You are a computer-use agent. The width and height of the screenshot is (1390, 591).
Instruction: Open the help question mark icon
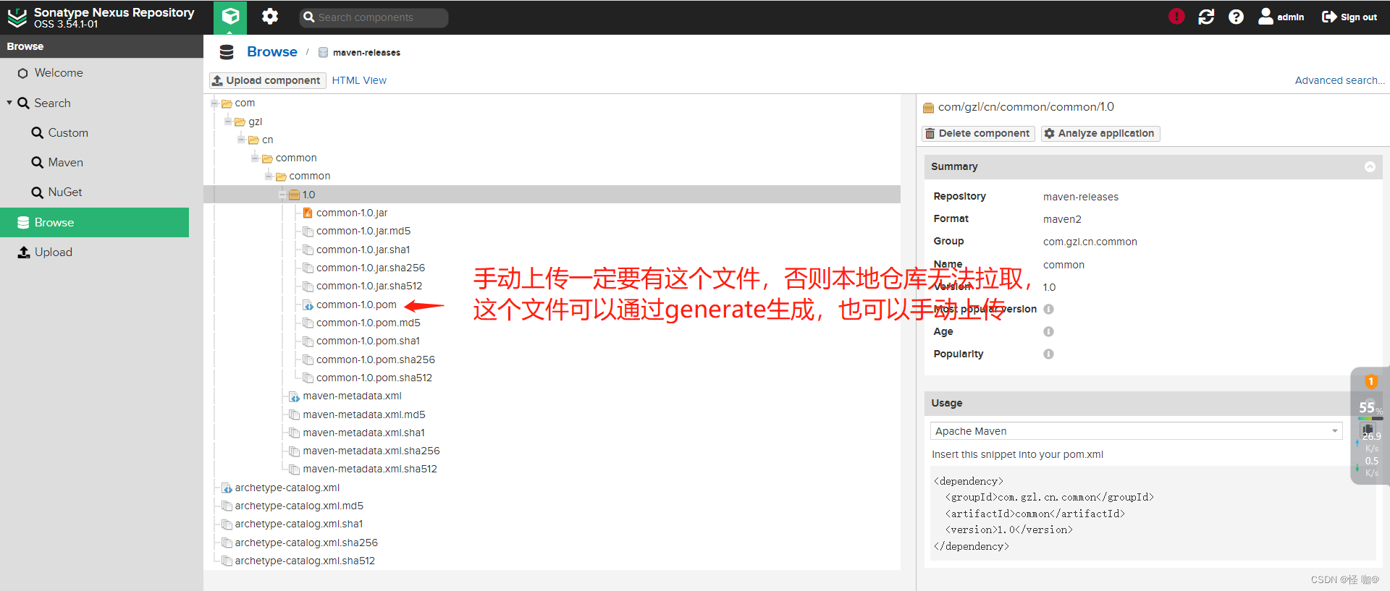tap(1236, 17)
